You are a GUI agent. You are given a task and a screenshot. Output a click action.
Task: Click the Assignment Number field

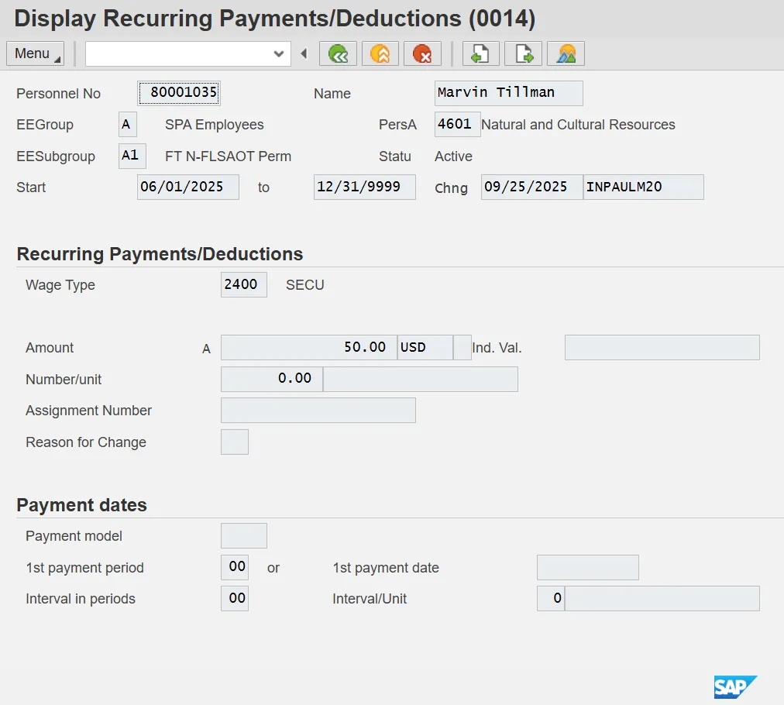318,410
